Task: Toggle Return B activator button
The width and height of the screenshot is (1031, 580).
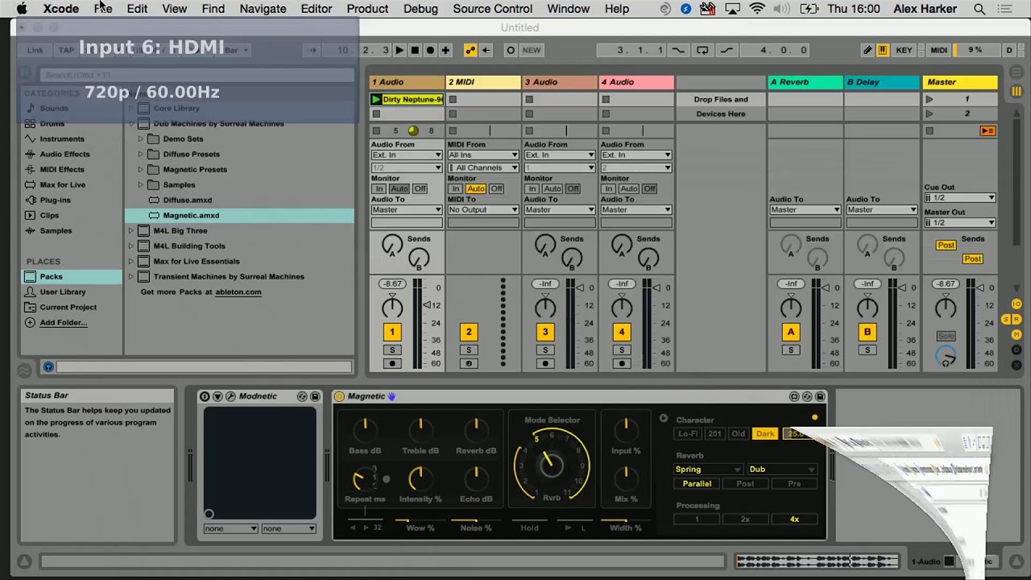Action: coord(867,332)
